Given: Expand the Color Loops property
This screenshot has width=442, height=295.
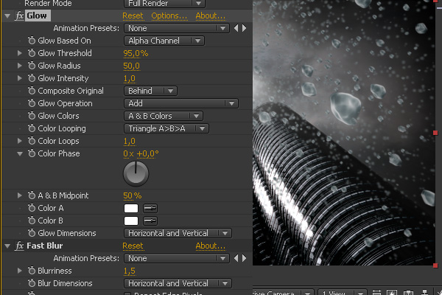Looking at the screenshot, I should (19, 141).
